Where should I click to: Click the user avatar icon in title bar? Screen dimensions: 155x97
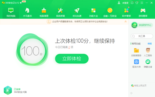point(119,3)
